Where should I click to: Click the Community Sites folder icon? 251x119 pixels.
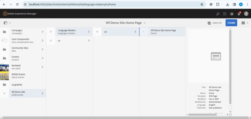[4, 49]
